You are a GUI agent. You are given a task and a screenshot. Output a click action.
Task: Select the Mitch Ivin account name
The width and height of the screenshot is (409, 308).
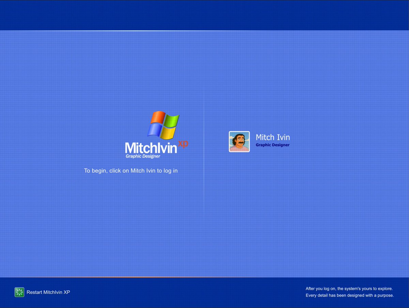pos(273,137)
